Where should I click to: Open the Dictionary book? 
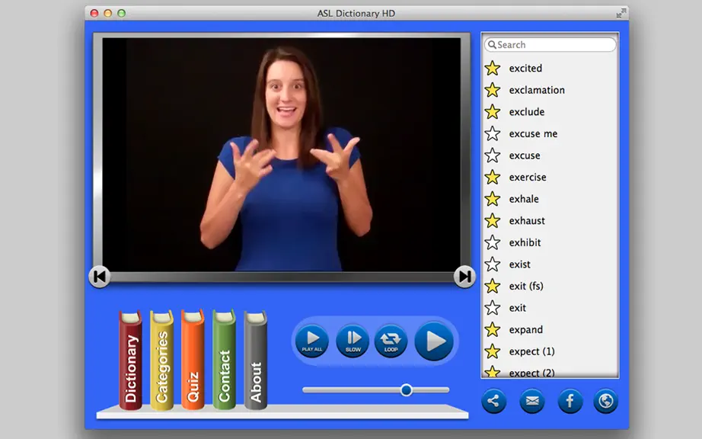(130, 360)
